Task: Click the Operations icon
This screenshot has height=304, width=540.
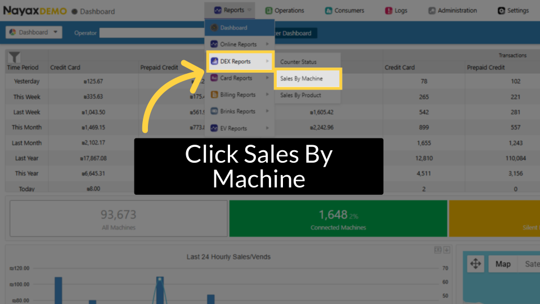Action: (269, 11)
